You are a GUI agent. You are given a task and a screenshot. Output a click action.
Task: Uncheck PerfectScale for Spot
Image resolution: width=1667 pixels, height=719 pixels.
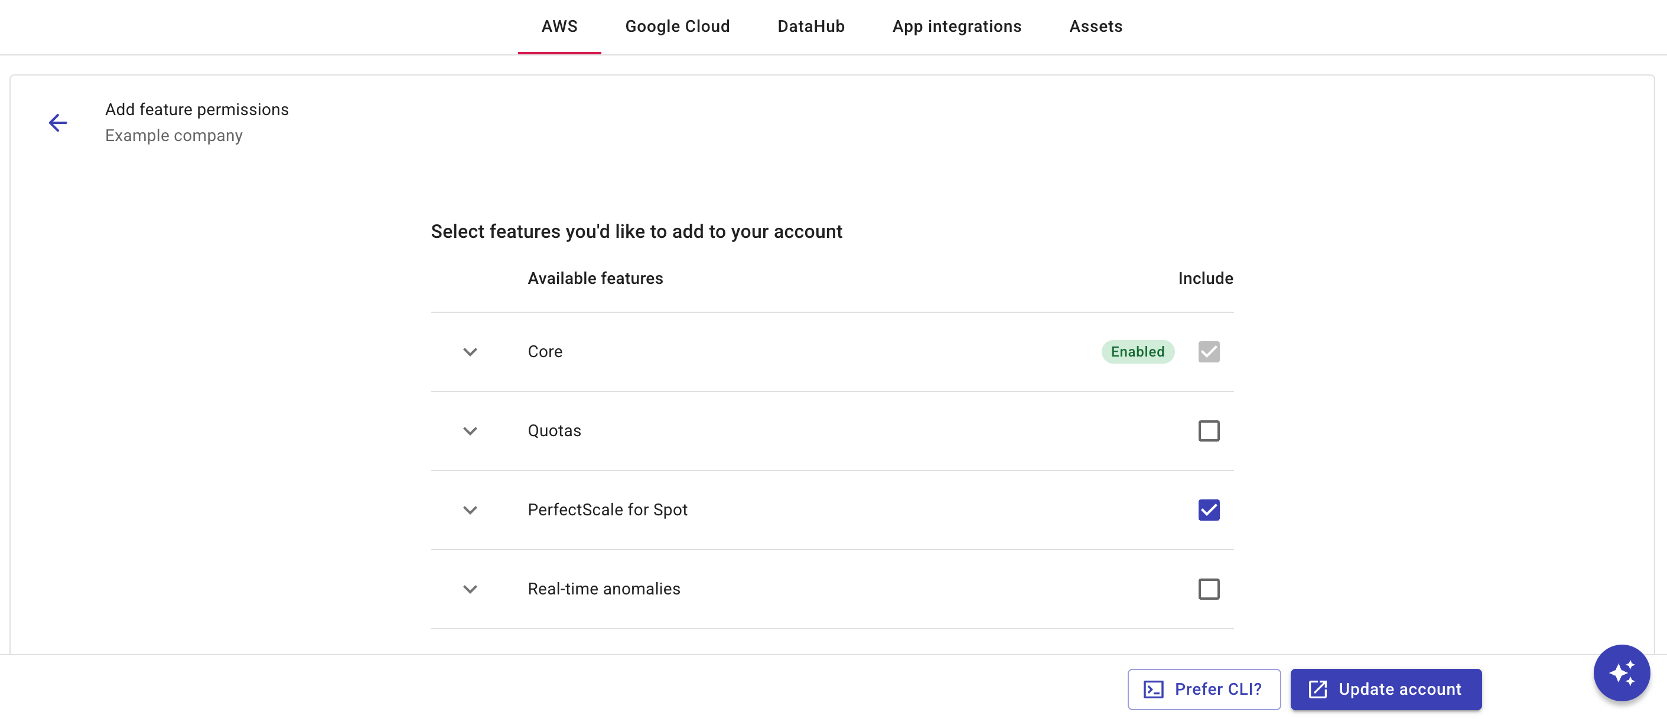click(x=1208, y=509)
